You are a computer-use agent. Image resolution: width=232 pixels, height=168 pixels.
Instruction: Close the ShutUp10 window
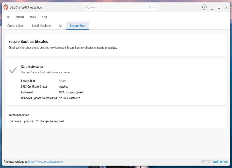click(x=226, y=7)
